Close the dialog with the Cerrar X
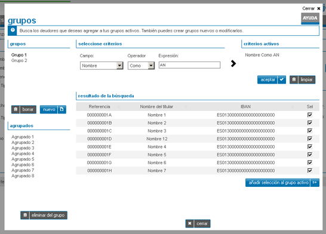 point(318,8)
